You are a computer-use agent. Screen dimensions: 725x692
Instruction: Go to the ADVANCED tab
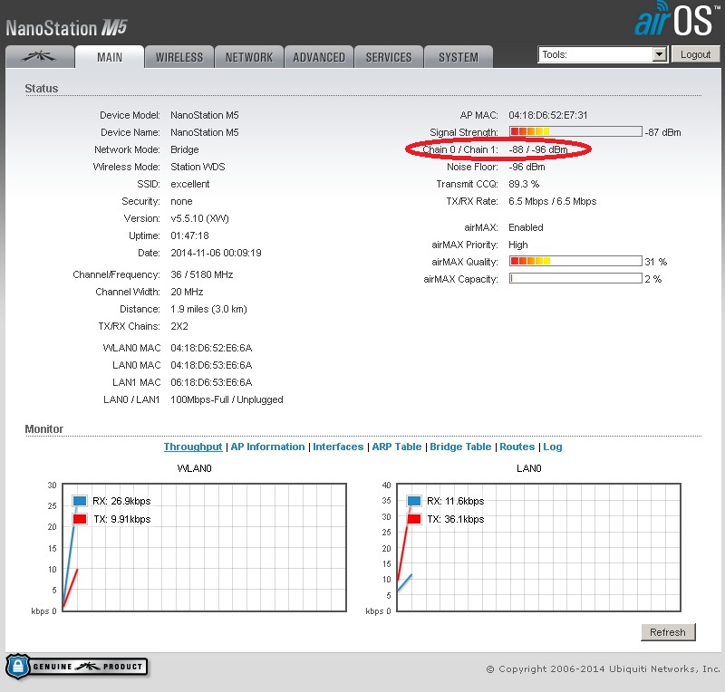coord(319,57)
